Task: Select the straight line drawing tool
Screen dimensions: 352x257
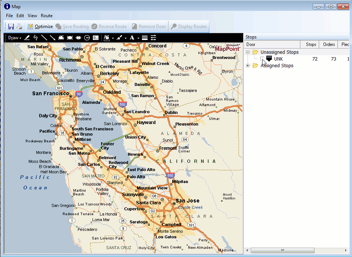Action: click(44, 38)
